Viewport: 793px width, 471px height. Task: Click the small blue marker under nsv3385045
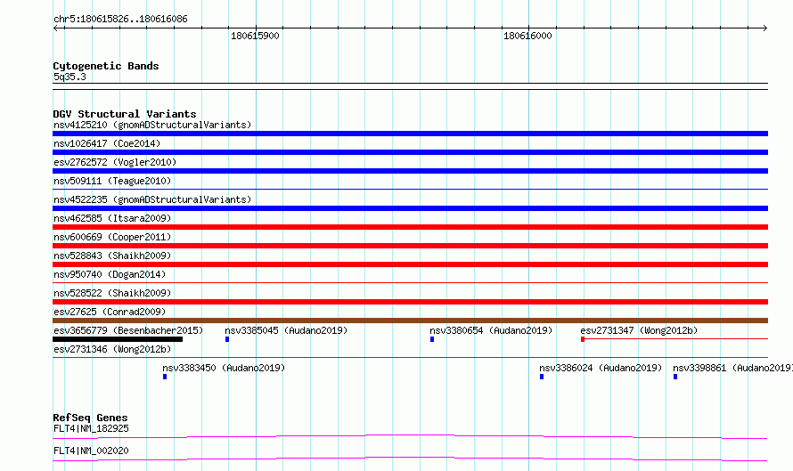point(227,339)
